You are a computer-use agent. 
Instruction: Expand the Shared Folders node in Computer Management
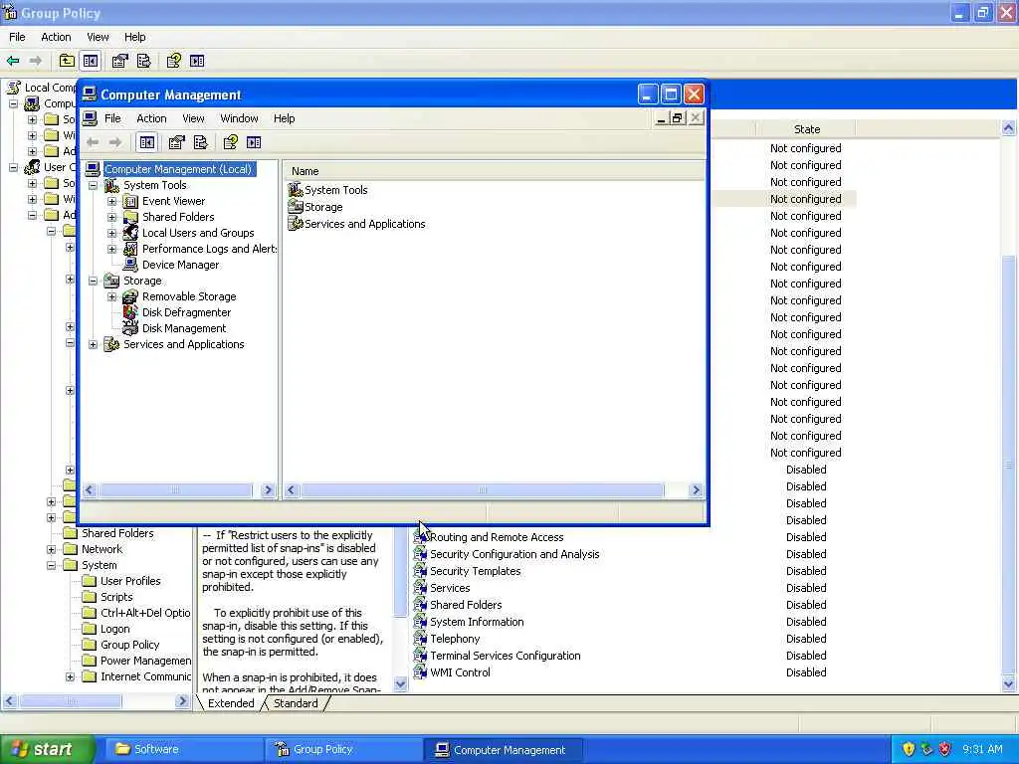coord(111,217)
